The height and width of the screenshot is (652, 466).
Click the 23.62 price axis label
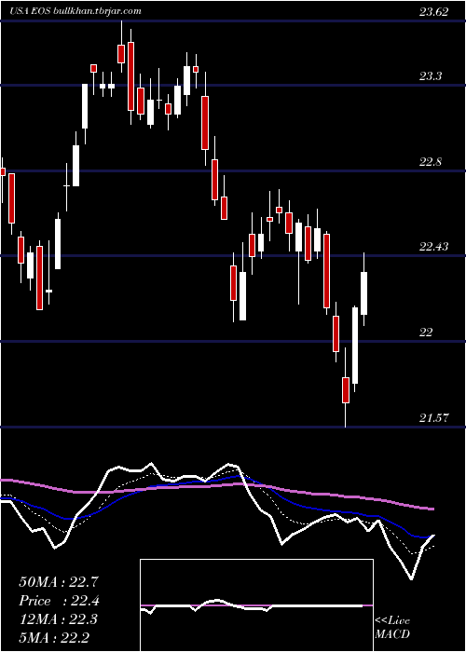(434, 11)
